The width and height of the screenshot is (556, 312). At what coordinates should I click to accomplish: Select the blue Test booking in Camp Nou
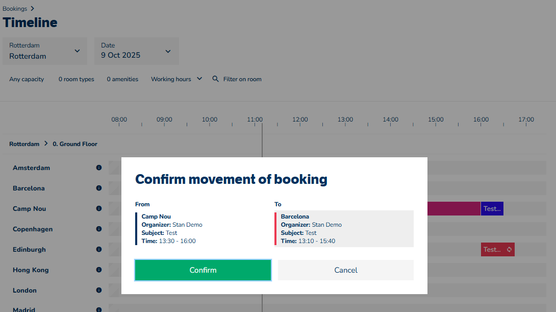tap(492, 208)
